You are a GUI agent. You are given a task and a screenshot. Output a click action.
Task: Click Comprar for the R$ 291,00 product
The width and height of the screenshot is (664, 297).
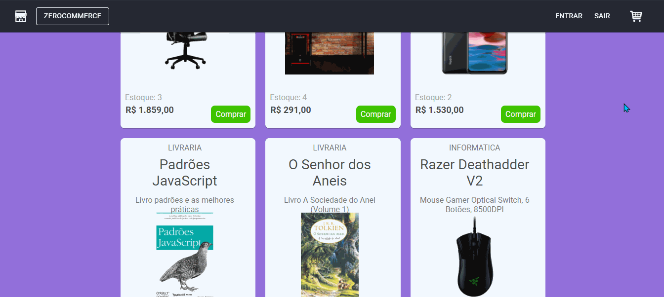(376, 114)
